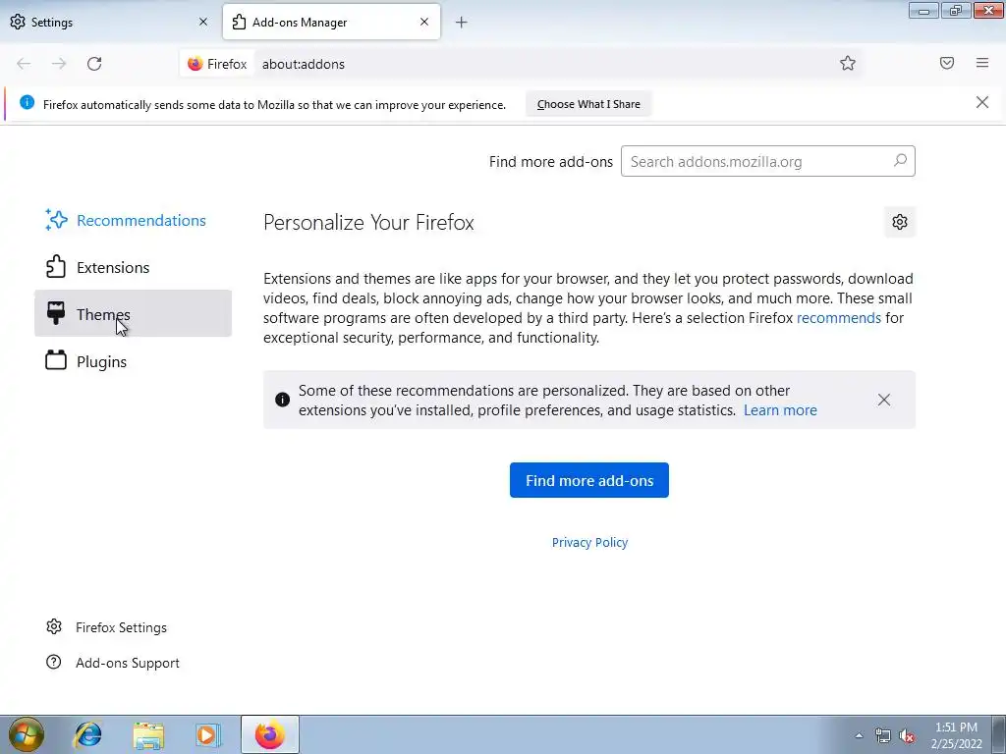Click the Add-ons Support question mark icon

(54, 662)
